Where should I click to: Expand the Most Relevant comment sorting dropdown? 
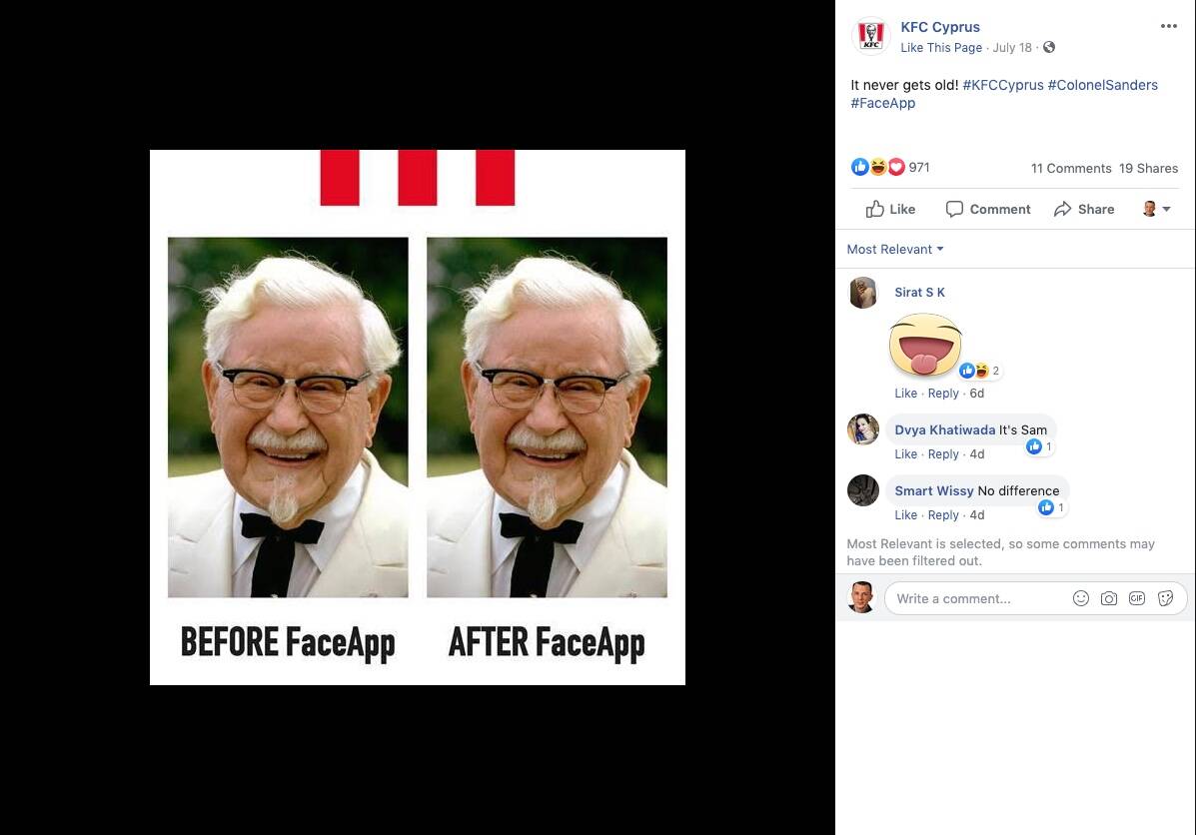[x=895, y=250]
